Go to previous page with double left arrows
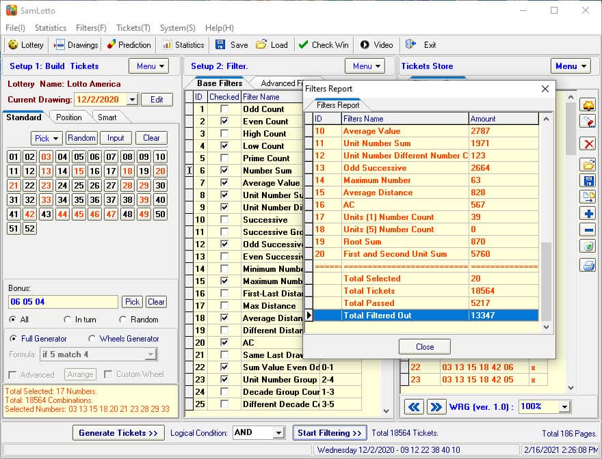Screen dimensions: 602x459 [414, 407]
